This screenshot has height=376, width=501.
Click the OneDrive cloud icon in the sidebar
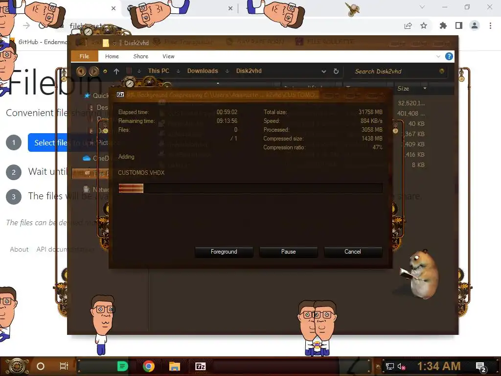coord(86,158)
